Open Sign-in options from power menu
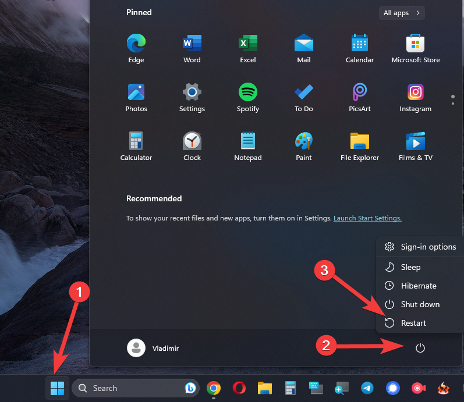464x402 pixels. (428, 247)
